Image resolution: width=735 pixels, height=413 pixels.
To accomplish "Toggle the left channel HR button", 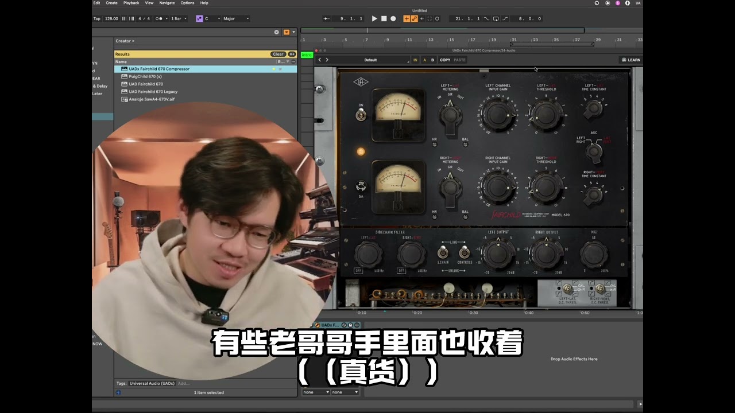I will click(435, 145).
